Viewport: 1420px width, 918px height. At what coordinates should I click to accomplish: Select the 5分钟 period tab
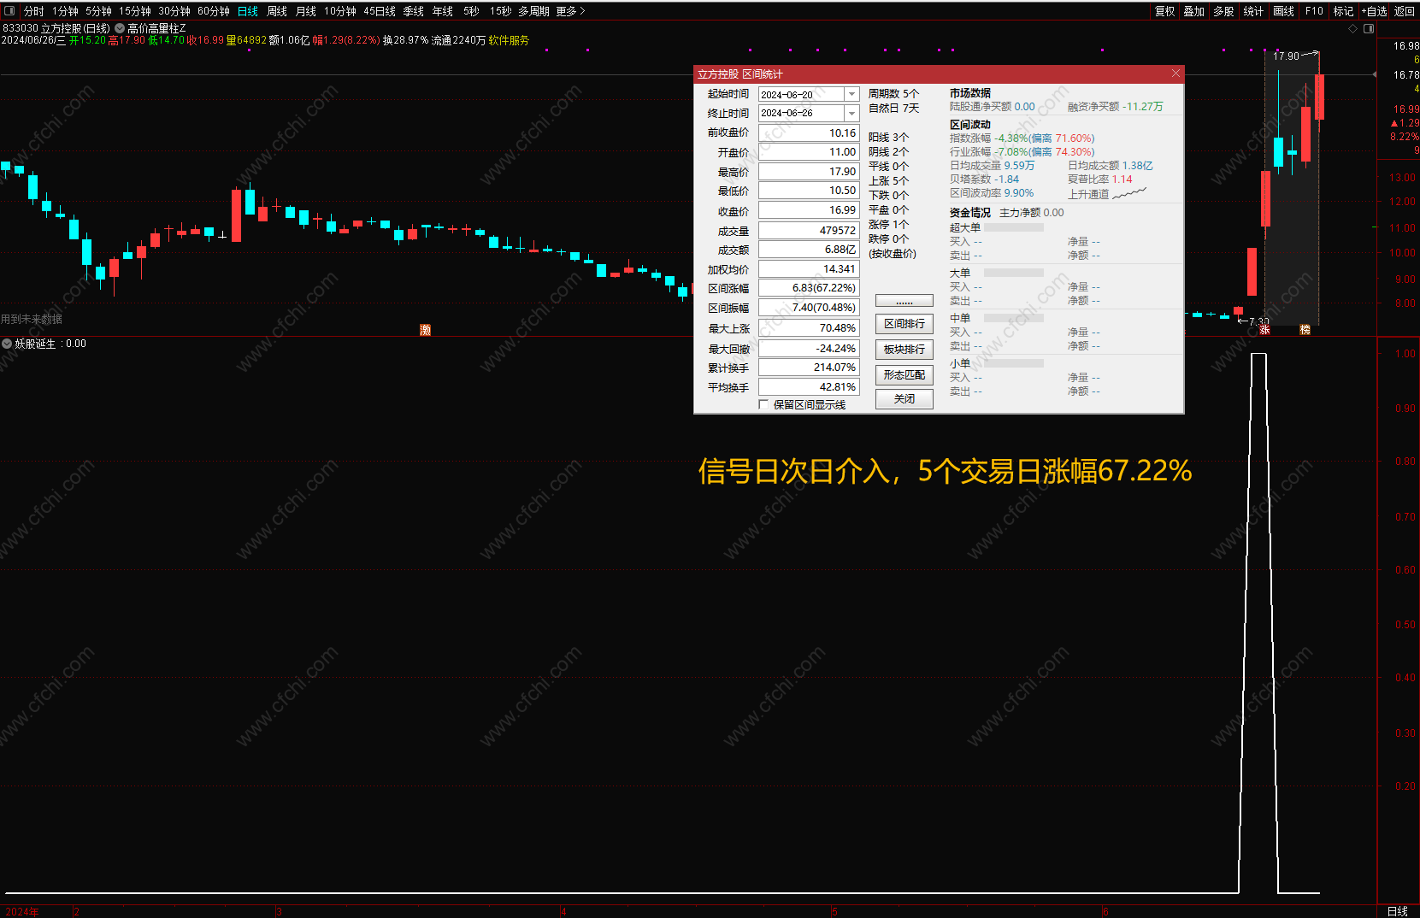pyautogui.click(x=98, y=11)
